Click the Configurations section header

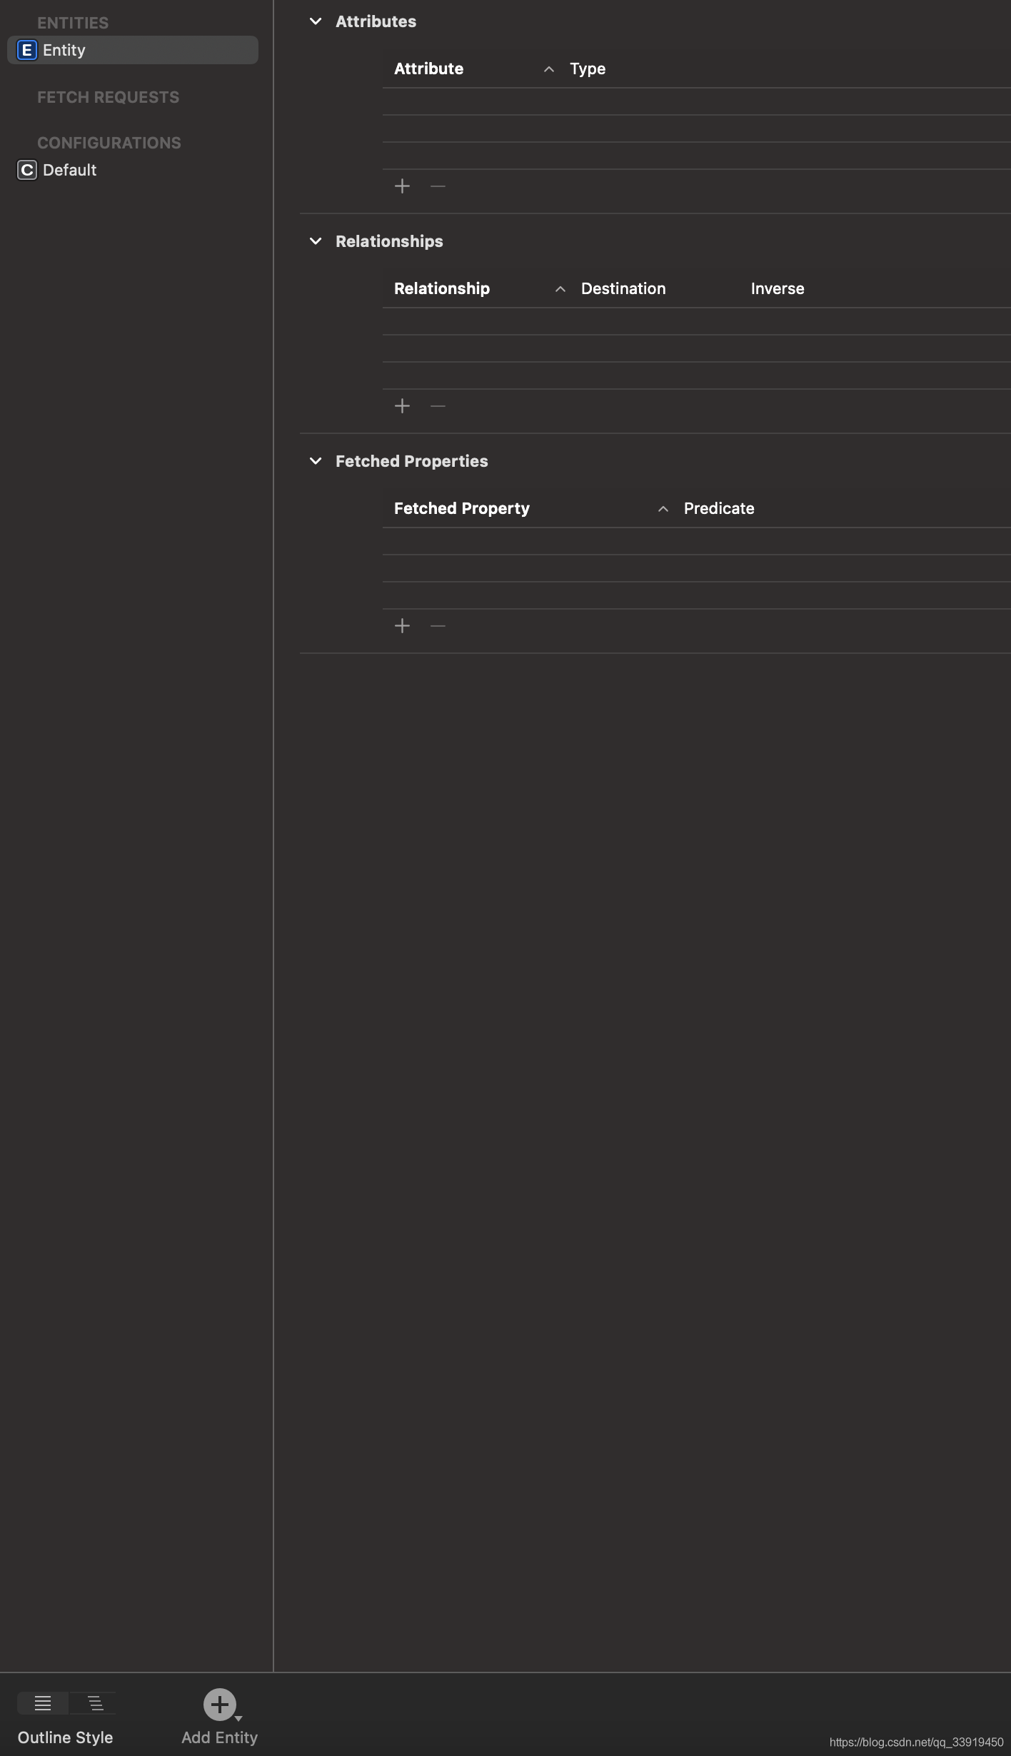pyautogui.click(x=109, y=143)
